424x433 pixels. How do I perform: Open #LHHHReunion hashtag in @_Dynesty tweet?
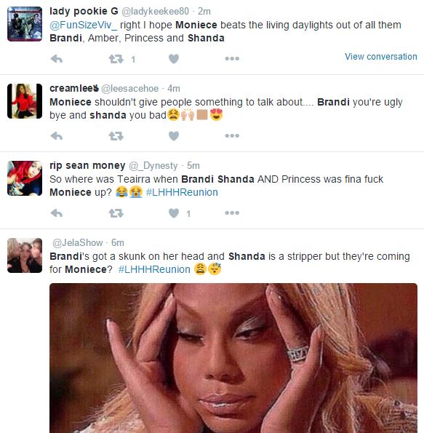pyautogui.click(x=182, y=192)
